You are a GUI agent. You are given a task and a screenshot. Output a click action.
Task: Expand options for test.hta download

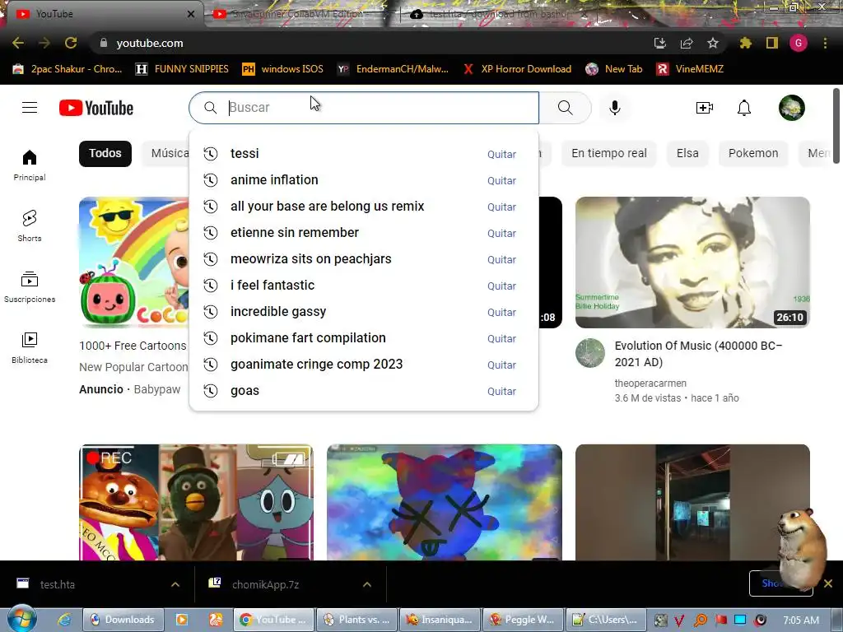click(x=175, y=584)
